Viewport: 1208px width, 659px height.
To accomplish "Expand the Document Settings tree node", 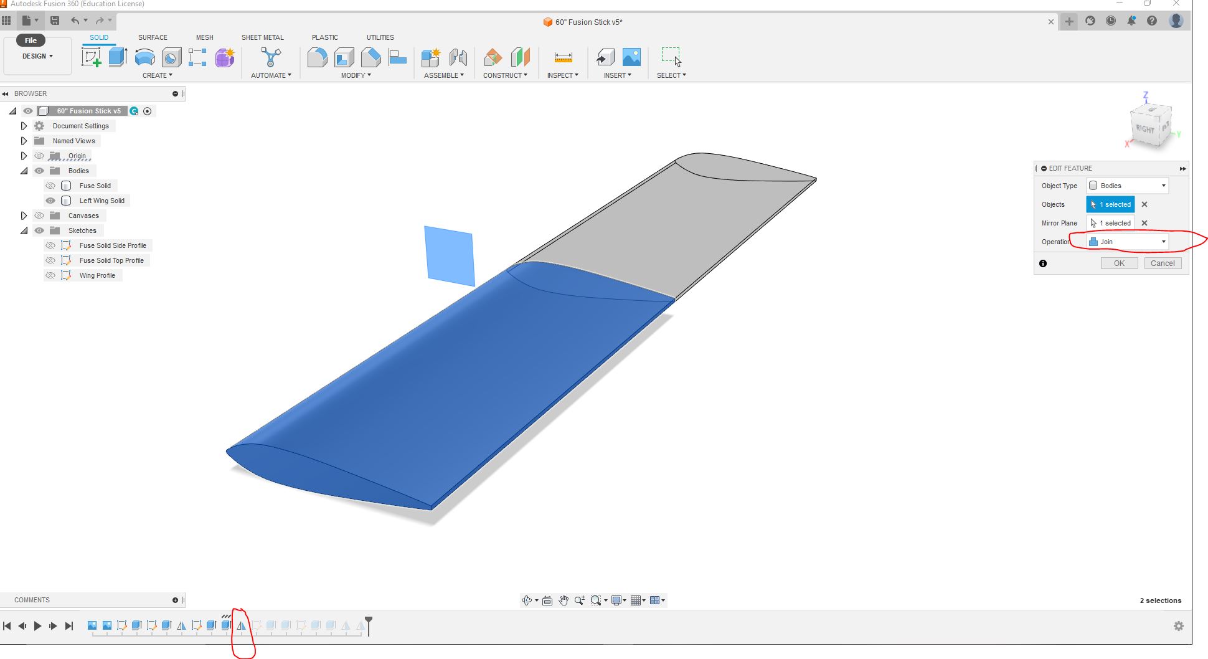I will click(24, 126).
